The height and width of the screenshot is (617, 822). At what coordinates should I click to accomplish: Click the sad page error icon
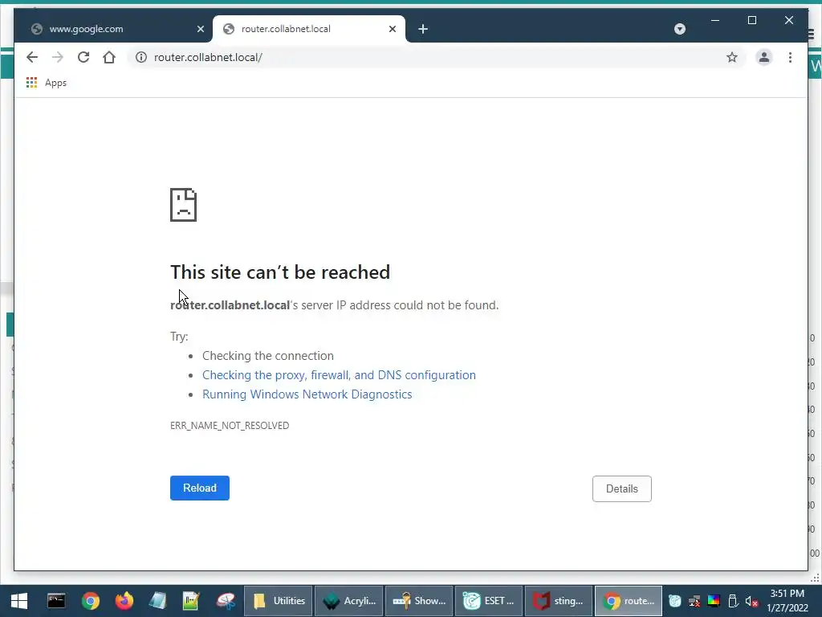click(184, 205)
